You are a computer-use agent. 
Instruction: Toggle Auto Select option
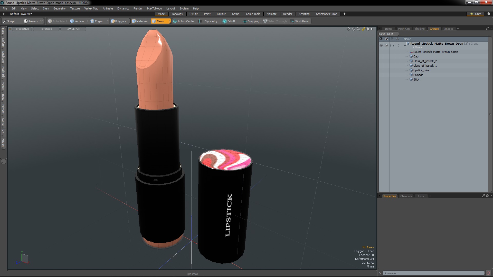(x=58, y=21)
